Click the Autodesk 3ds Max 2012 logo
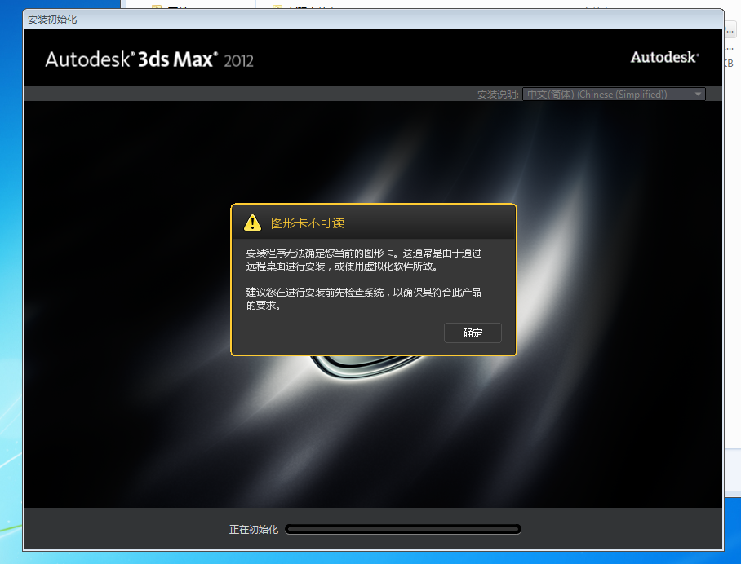 point(149,59)
